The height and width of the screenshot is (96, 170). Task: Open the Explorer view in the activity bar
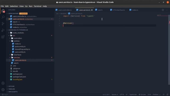[3, 11]
